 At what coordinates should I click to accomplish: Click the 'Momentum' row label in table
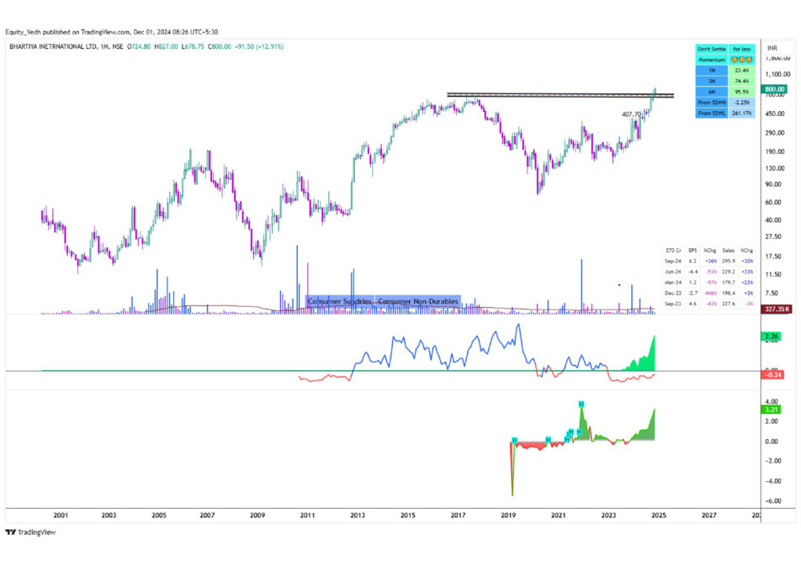[x=712, y=60]
